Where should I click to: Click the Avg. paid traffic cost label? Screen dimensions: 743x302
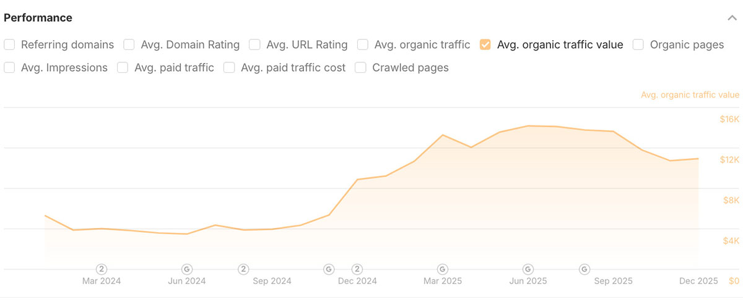click(293, 68)
